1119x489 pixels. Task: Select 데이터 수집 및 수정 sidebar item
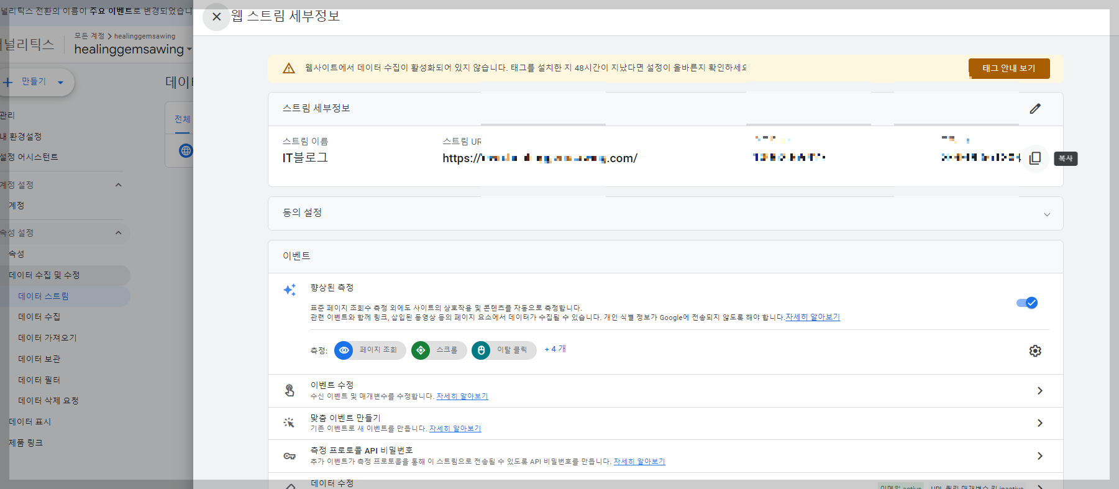pos(44,275)
